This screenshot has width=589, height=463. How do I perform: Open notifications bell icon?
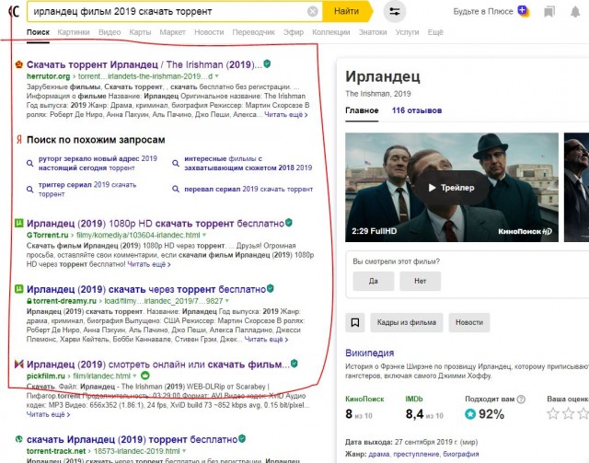click(575, 12)
